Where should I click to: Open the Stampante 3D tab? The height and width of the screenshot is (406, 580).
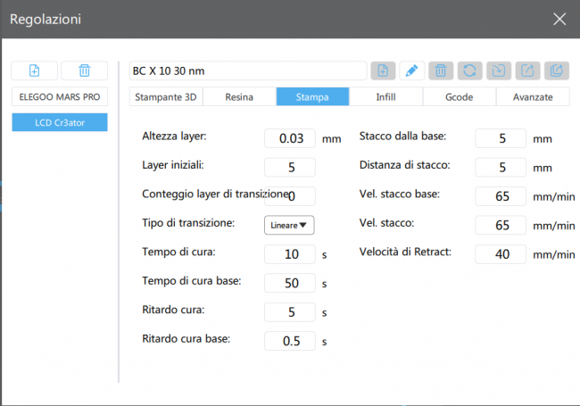pos(167,96)
